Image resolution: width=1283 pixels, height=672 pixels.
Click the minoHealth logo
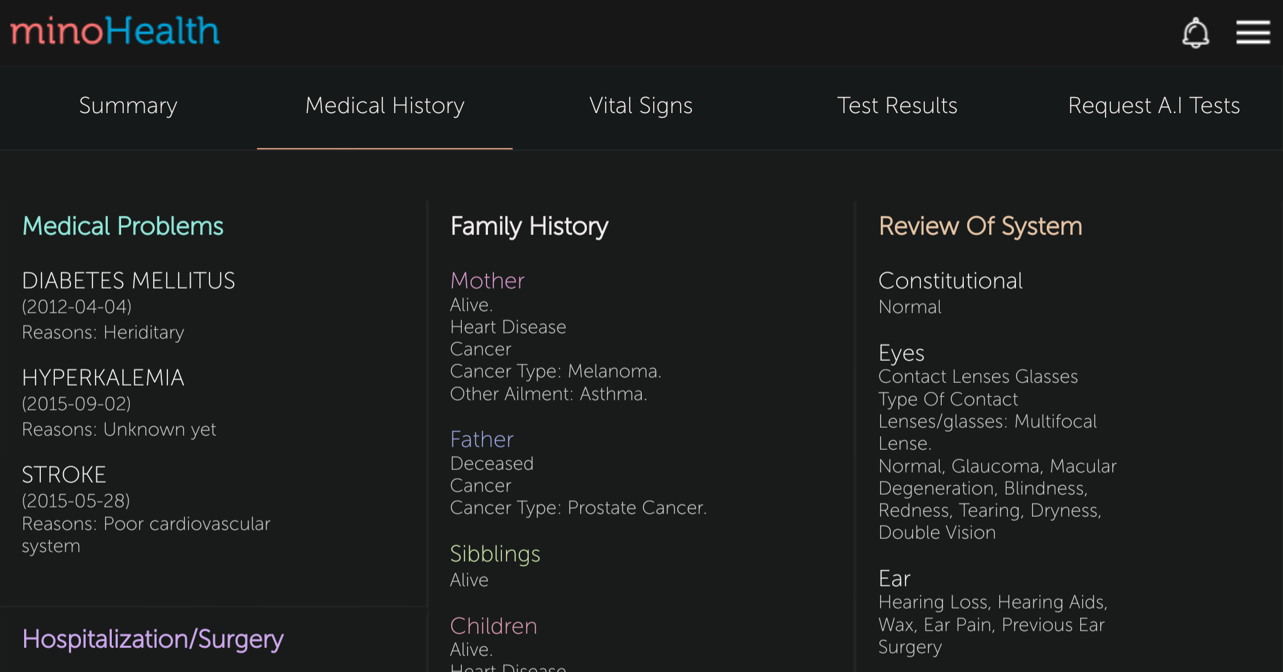[x=114, y=31]
